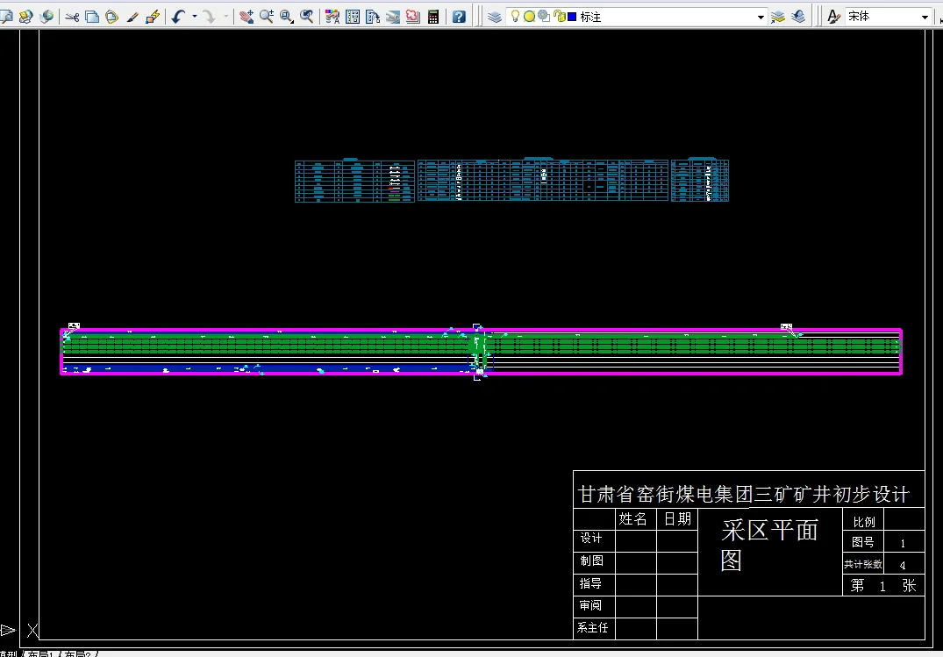This screenshot has height=657, width=943.
Task: Click the Help question mark button
Action: coord(458,15)
